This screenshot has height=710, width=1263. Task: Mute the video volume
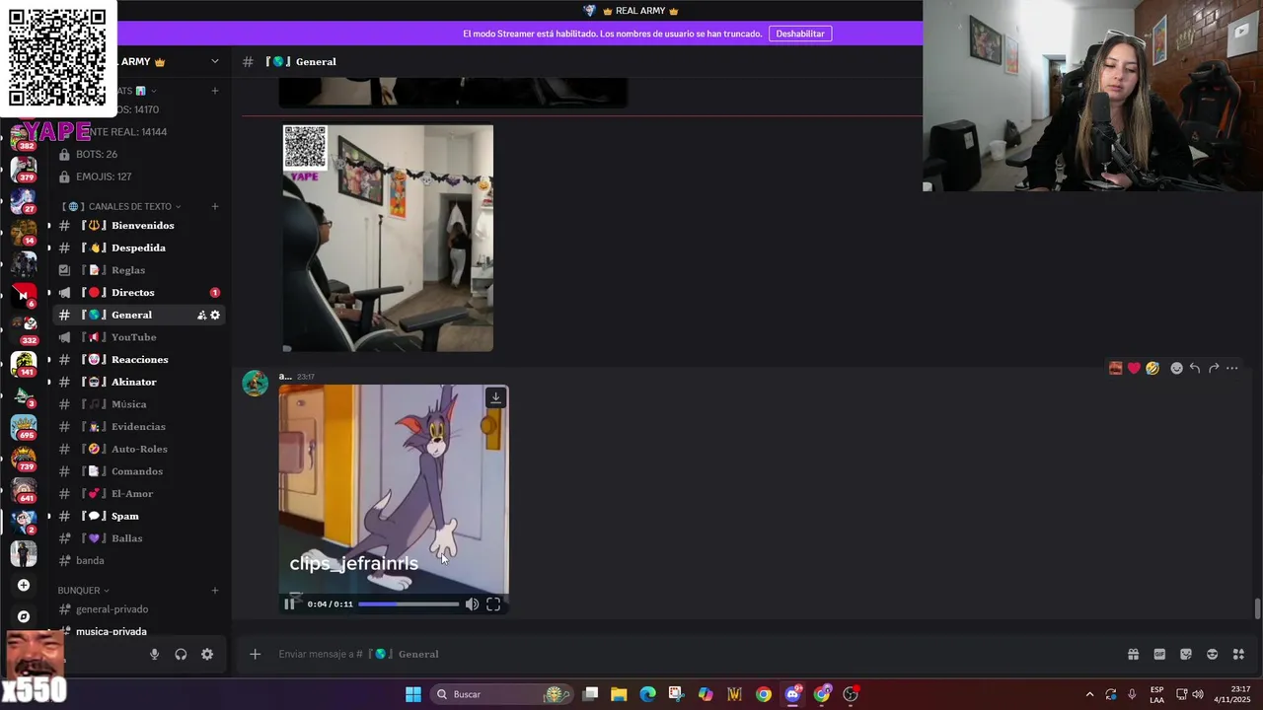[472, 604]
